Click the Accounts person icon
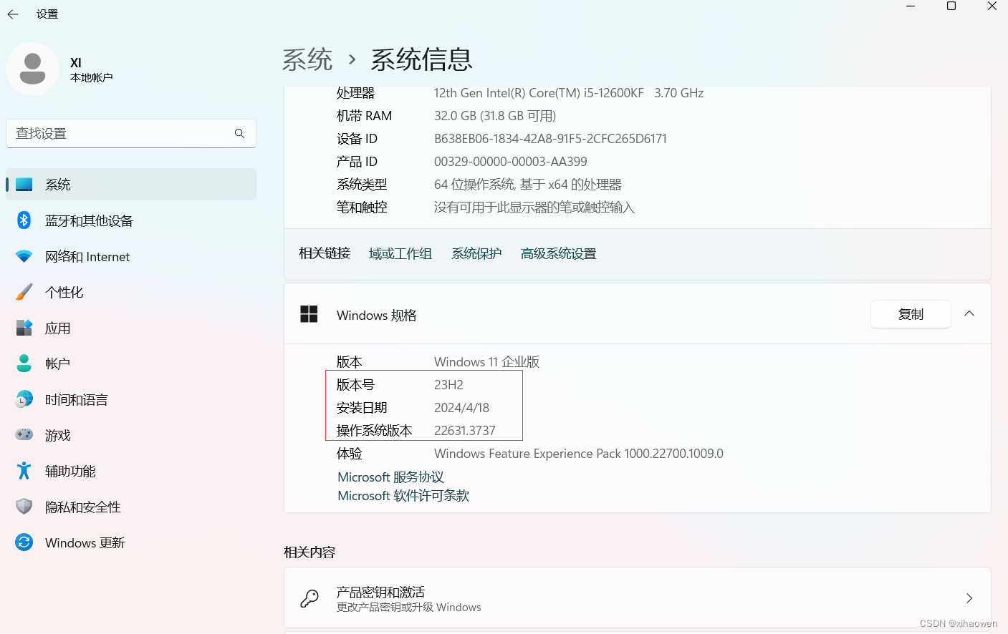This screenshot has height=634, width=1008. (24, 364)
